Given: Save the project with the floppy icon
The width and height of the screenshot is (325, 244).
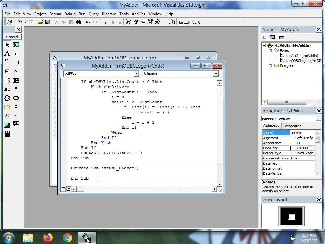Looking at the screenshot, I should click(x=48, y=22).
